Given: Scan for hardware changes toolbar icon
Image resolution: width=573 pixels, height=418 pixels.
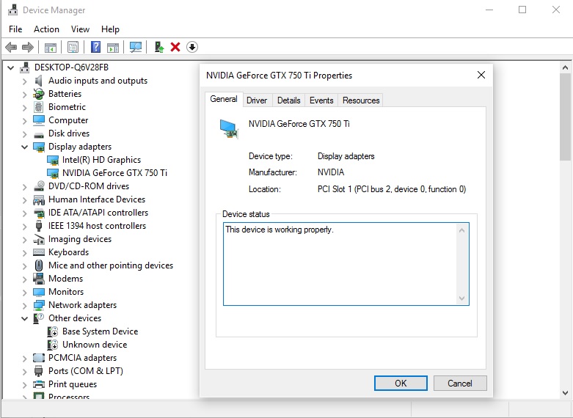Looking at the screenshot, I should 136,47.
